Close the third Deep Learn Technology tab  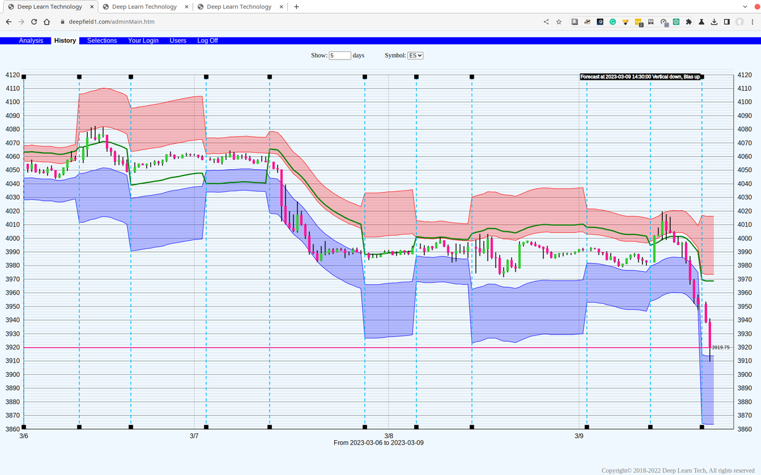click(x=280, y=7)
